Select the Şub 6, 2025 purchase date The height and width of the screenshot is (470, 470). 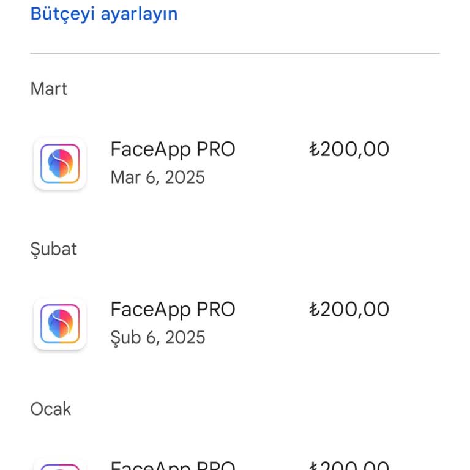[157, 337]
